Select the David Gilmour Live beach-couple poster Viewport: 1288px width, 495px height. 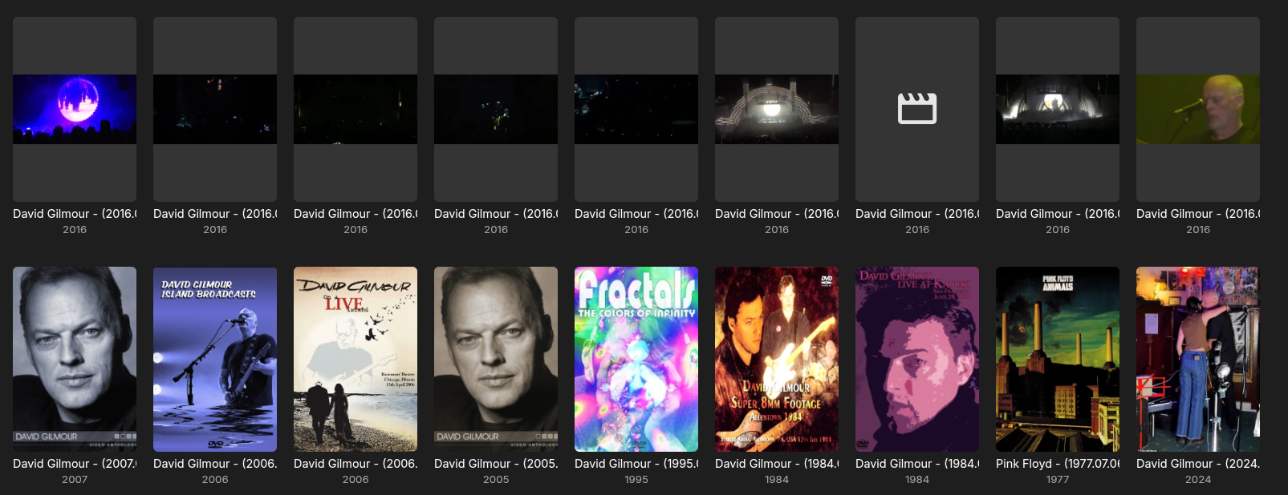tap(356, 359)
